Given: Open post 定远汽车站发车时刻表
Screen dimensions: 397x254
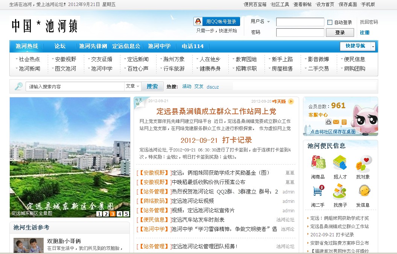Looking at the screenshot, I should (198, 220).
